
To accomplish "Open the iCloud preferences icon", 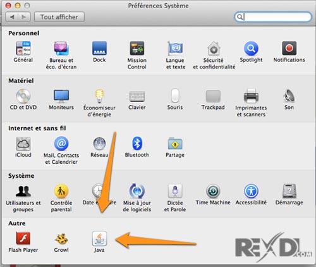I will 23,144.
